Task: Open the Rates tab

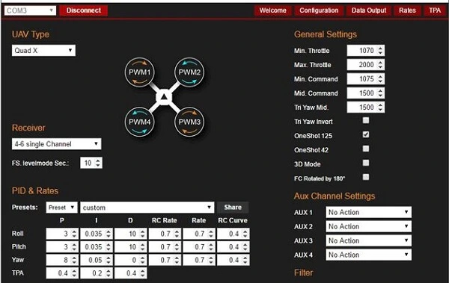Action: click(x=407, y=10)
